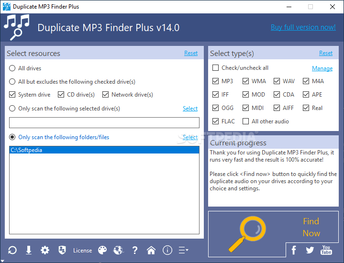Minimize the Duplicate MP3 Finder window

point(289,7)
